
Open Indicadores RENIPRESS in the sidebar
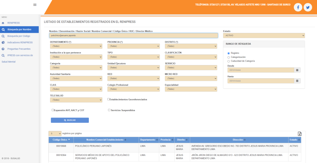(x=20, y=42)
